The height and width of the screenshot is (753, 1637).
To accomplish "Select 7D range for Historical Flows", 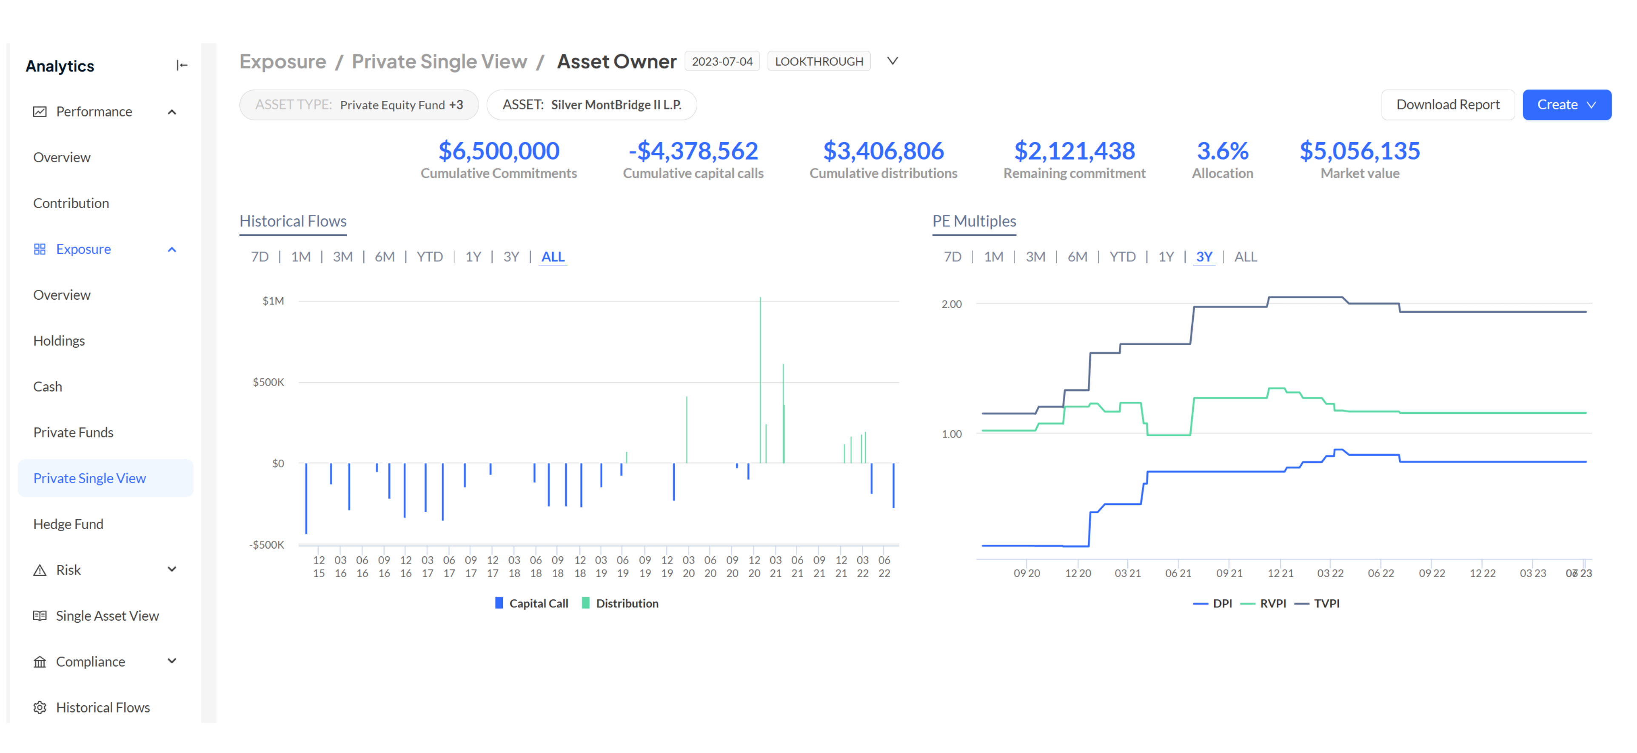I will 259,257.
